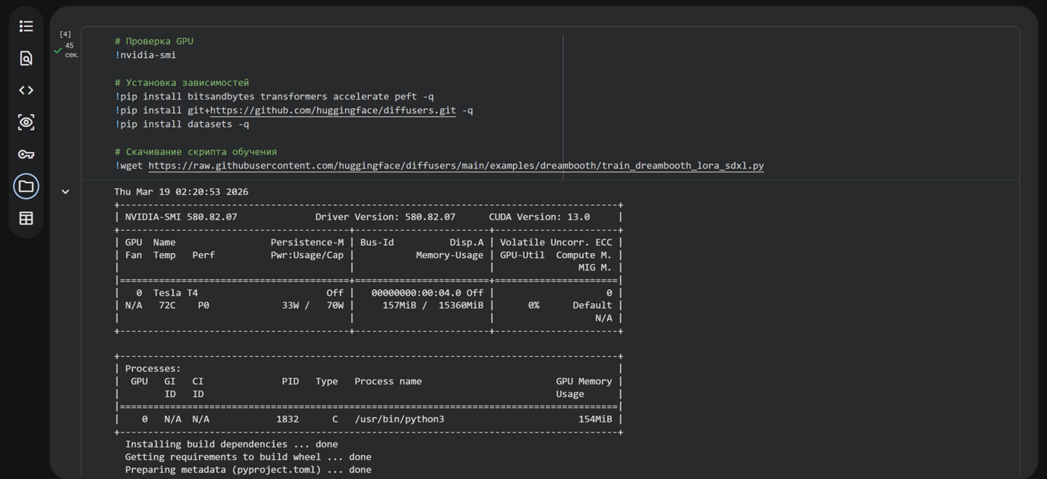The image size is (1047, 479).
Task: Click 'Preparing metadata (pyproject.toml)' line
Action: [x=248, y=470]
